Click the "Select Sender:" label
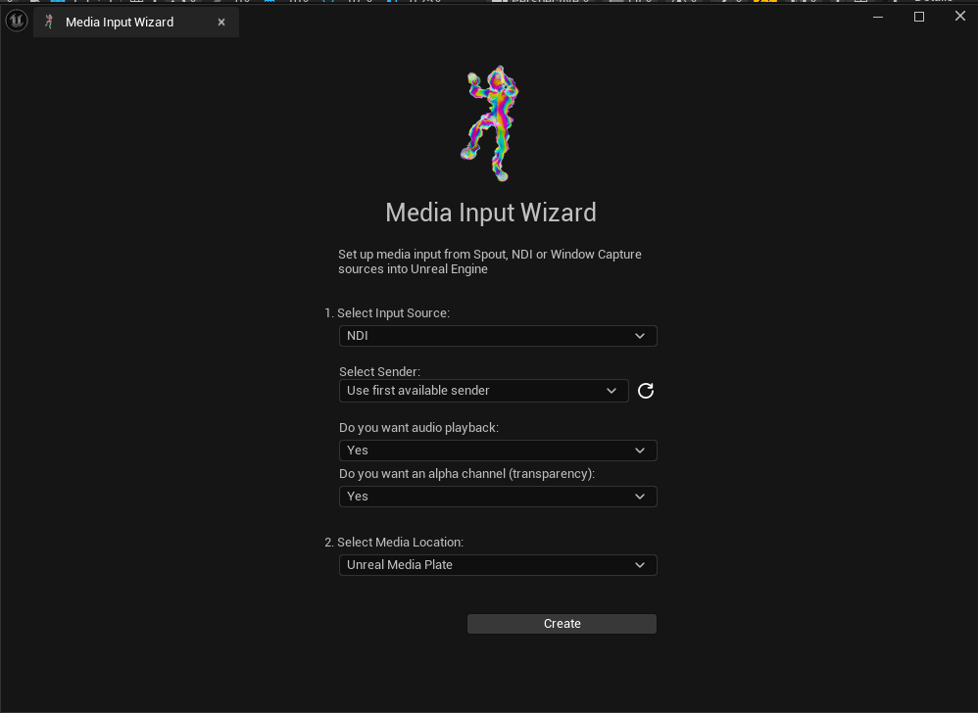 tap(380, 371)
